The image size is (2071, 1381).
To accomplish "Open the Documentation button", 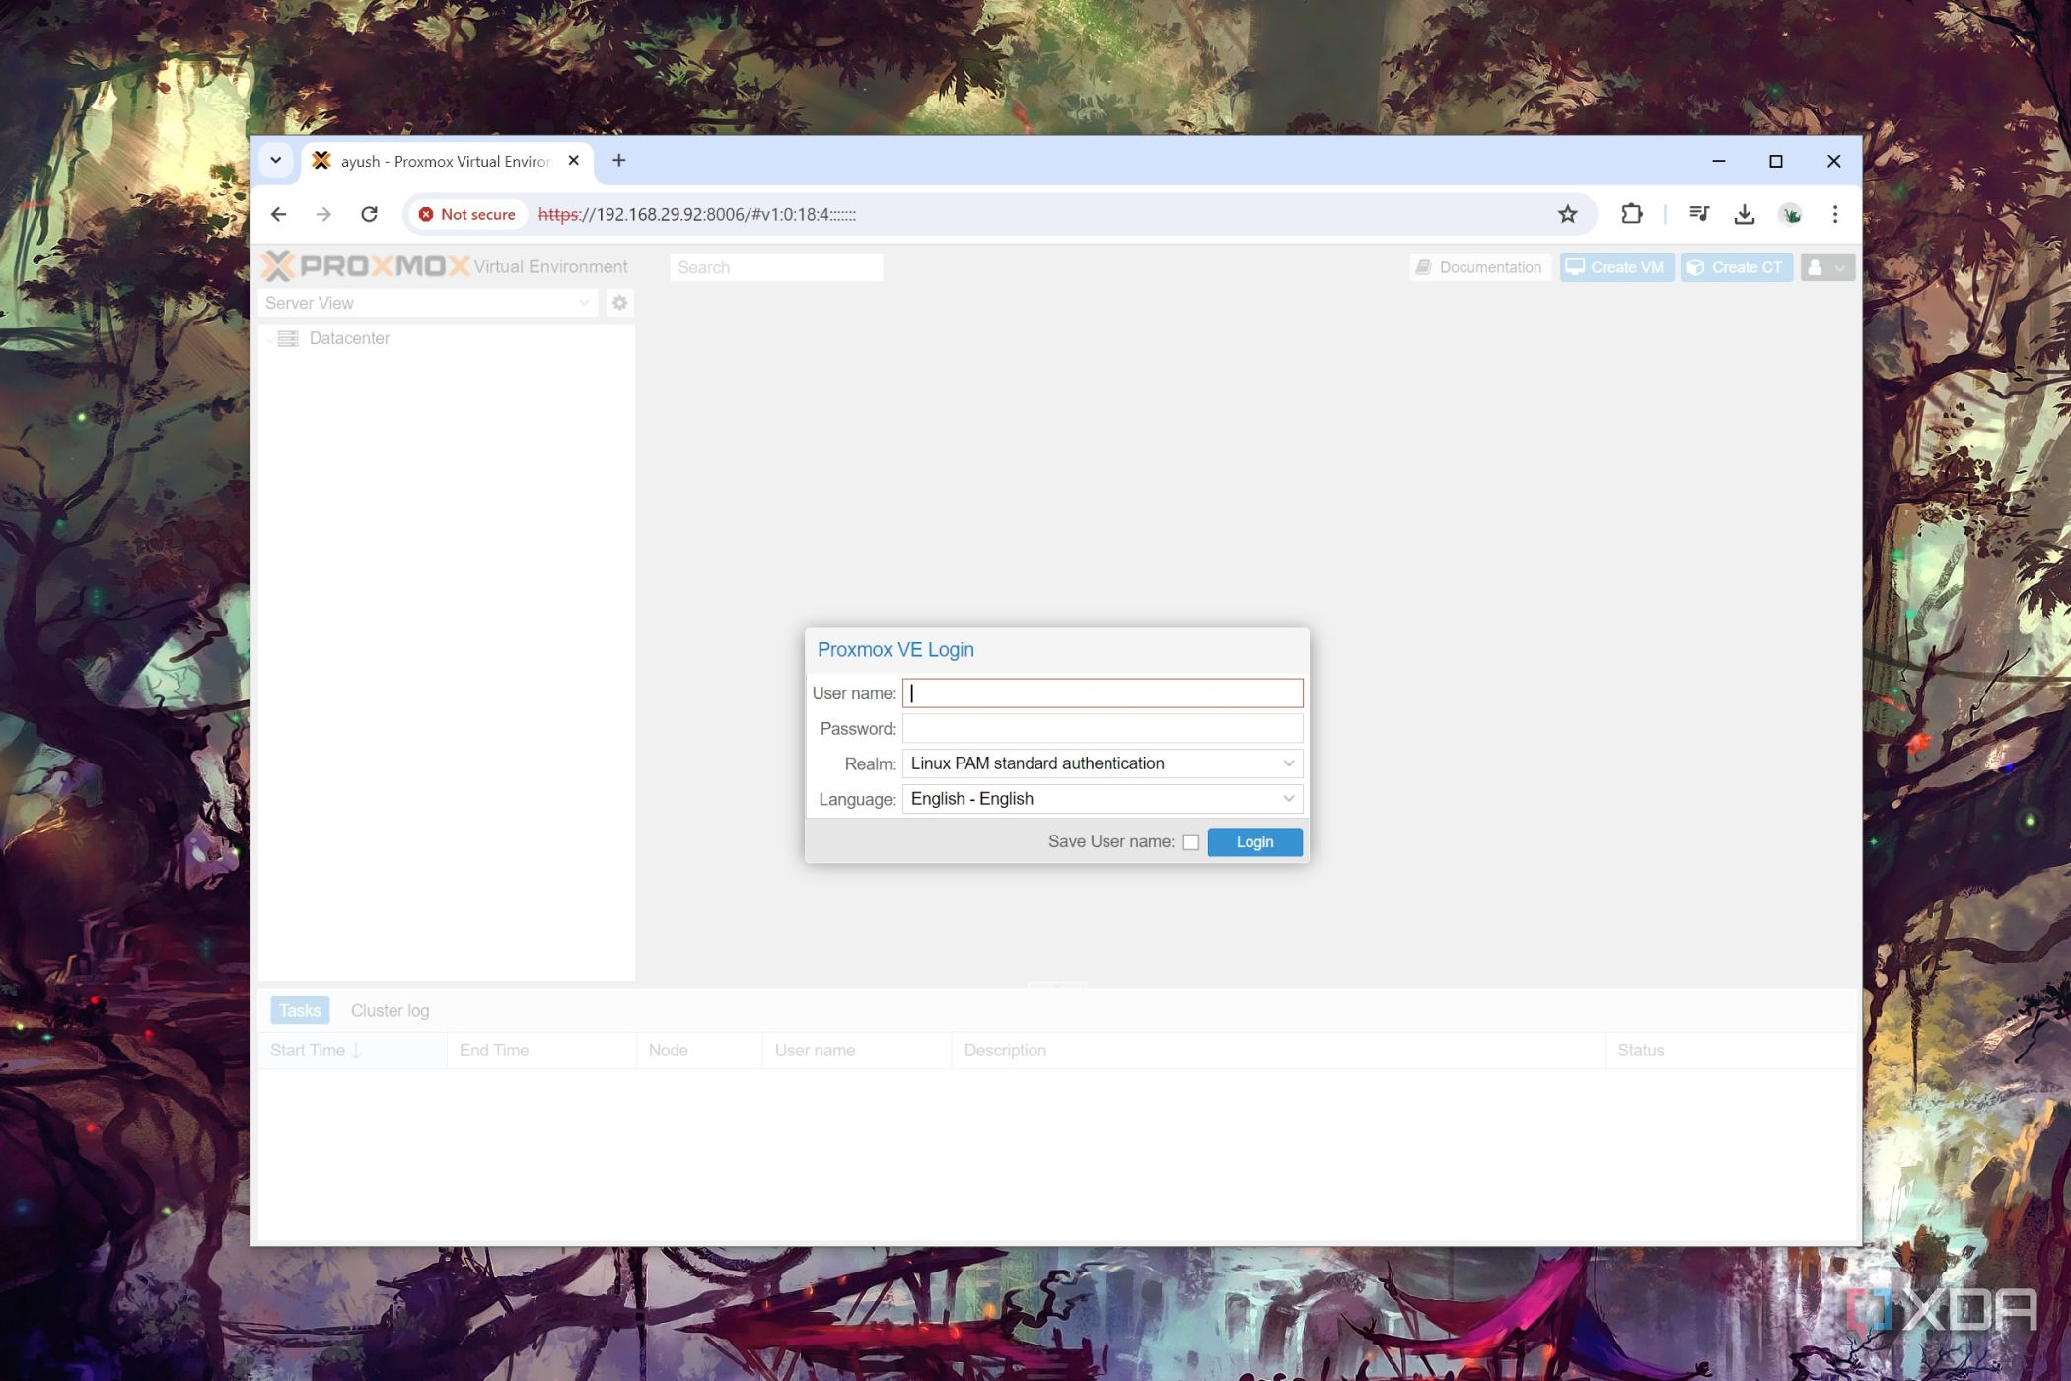I will tap(1479, 267).
